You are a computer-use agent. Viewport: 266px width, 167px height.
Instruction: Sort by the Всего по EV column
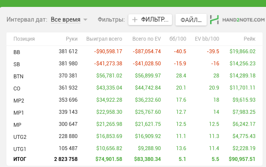pyautogui.click(x=146, y=39)
